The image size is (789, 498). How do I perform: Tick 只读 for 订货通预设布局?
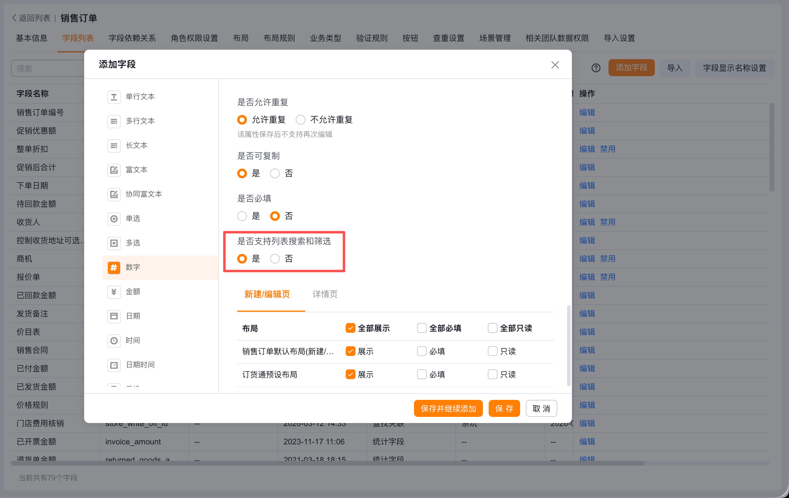[492, 374]
